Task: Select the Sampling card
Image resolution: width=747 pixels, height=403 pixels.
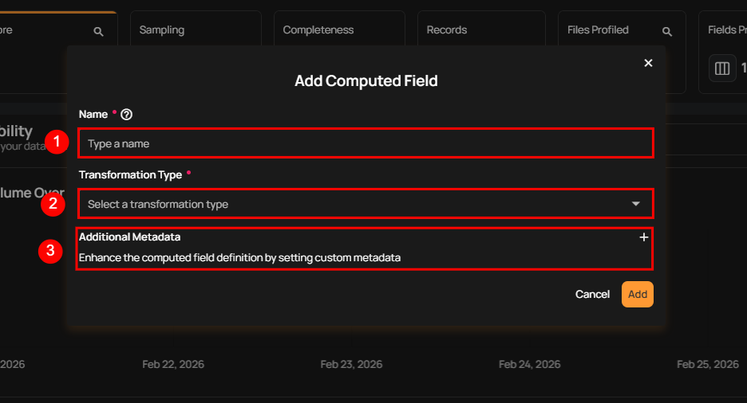Action: point(162,30)
